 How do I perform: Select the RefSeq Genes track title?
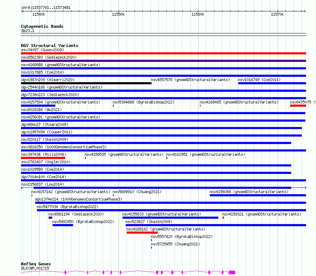pyautogui.click(x=36, y=264)
